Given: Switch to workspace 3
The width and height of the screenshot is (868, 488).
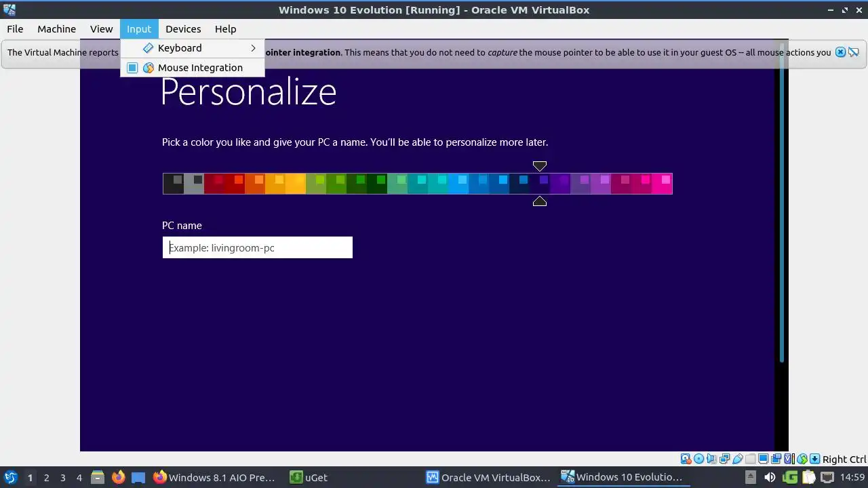Looking at the screenshot, I should (x=63, y=478).
